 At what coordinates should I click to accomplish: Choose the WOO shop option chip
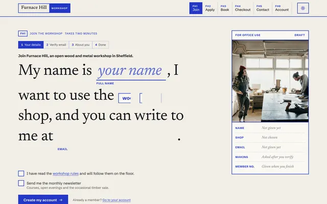pyautogui.click(x=125, y=98)
